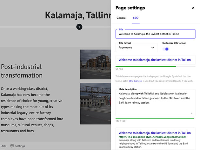Image resolution: width=200 pixels, height=150 pixels.
Task: Open the Title format dropdown
Action: coord(137,47)
